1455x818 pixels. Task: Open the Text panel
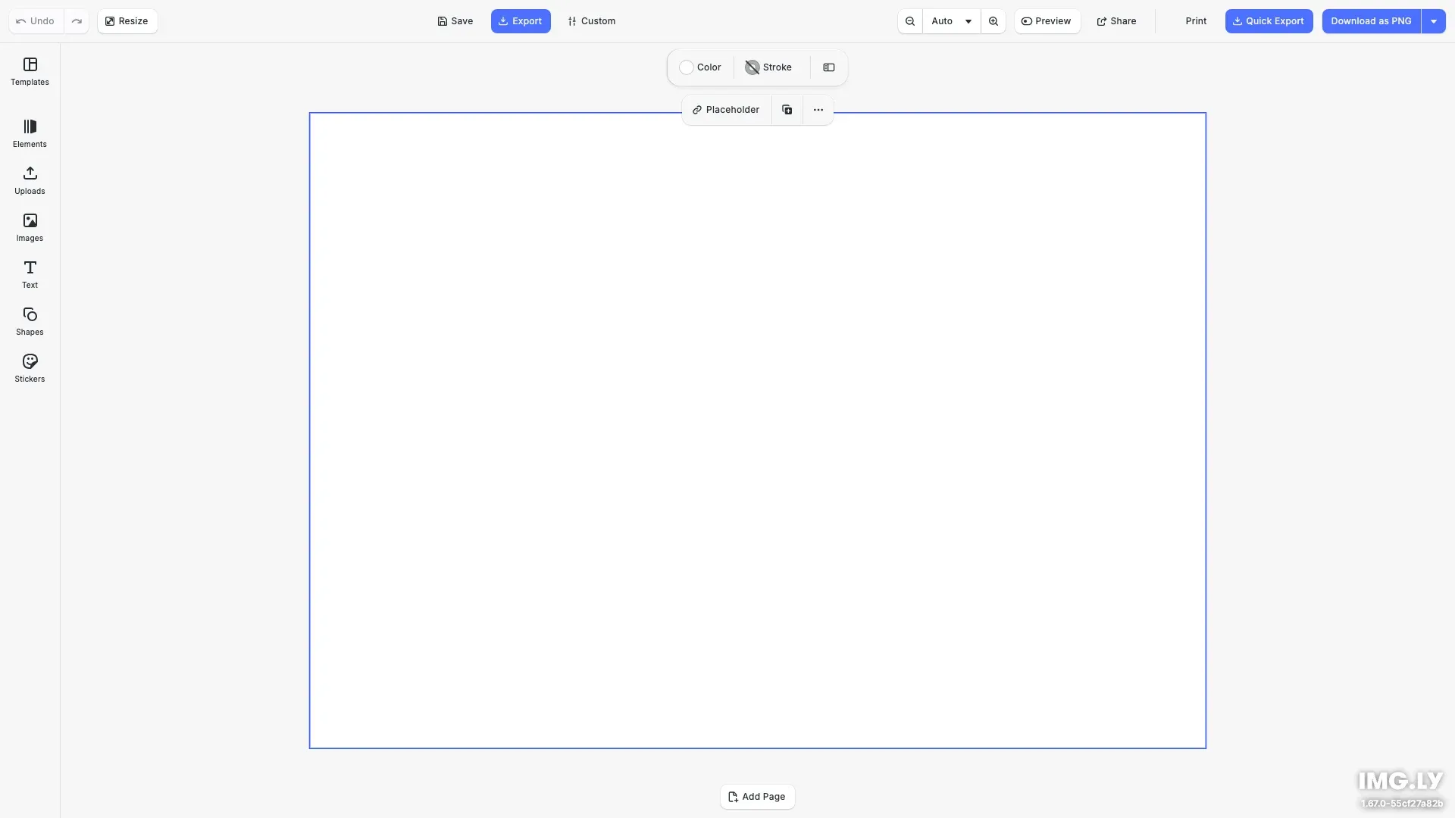pos(30,274)
